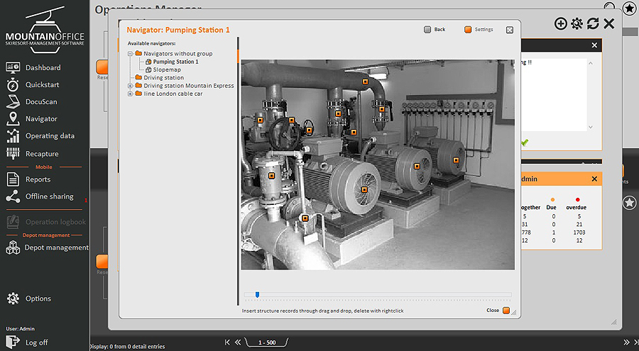The width and height of the screenshot is (639, 351).
Task: Click the Quickstart stopwatch icon
Action: 13,85
